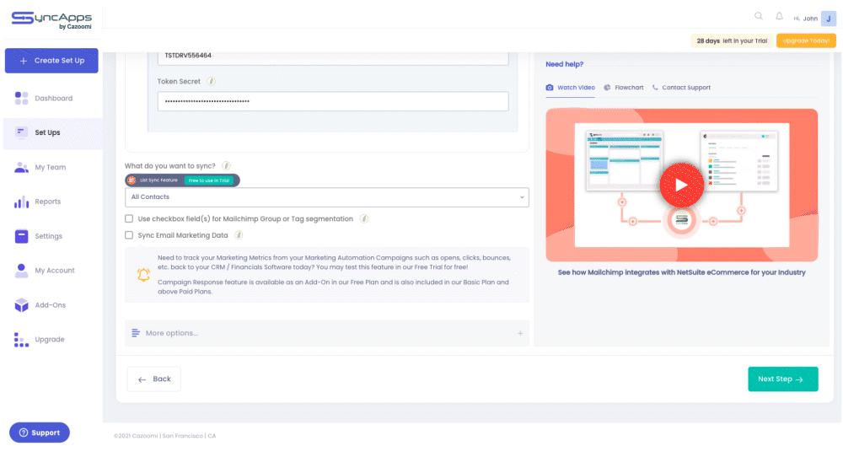
Task: Click the Token Secret info icon
Action: click(x=212, y=81)
